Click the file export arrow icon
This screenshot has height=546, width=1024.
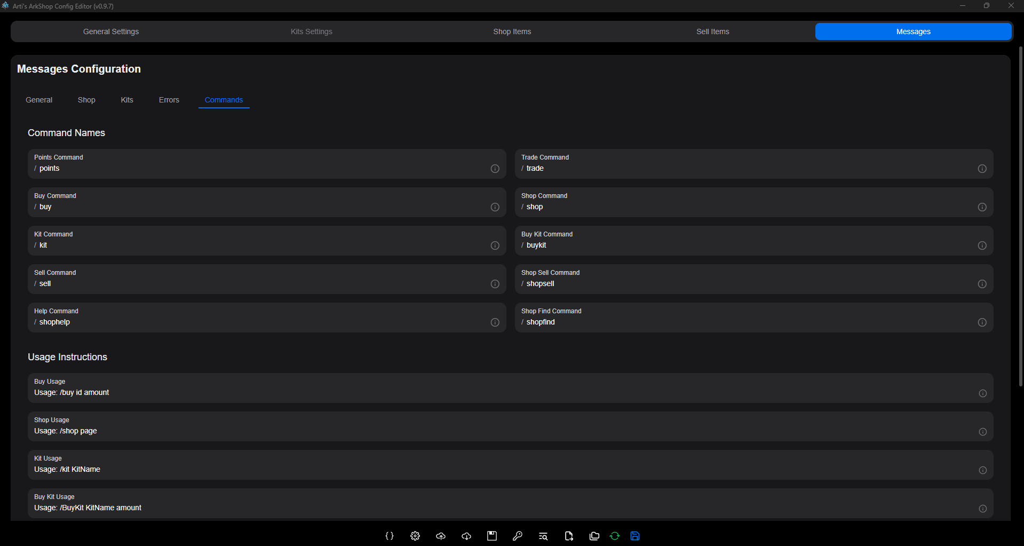pos(569,536)
